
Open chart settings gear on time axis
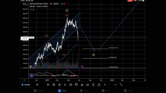coord(24,80)
